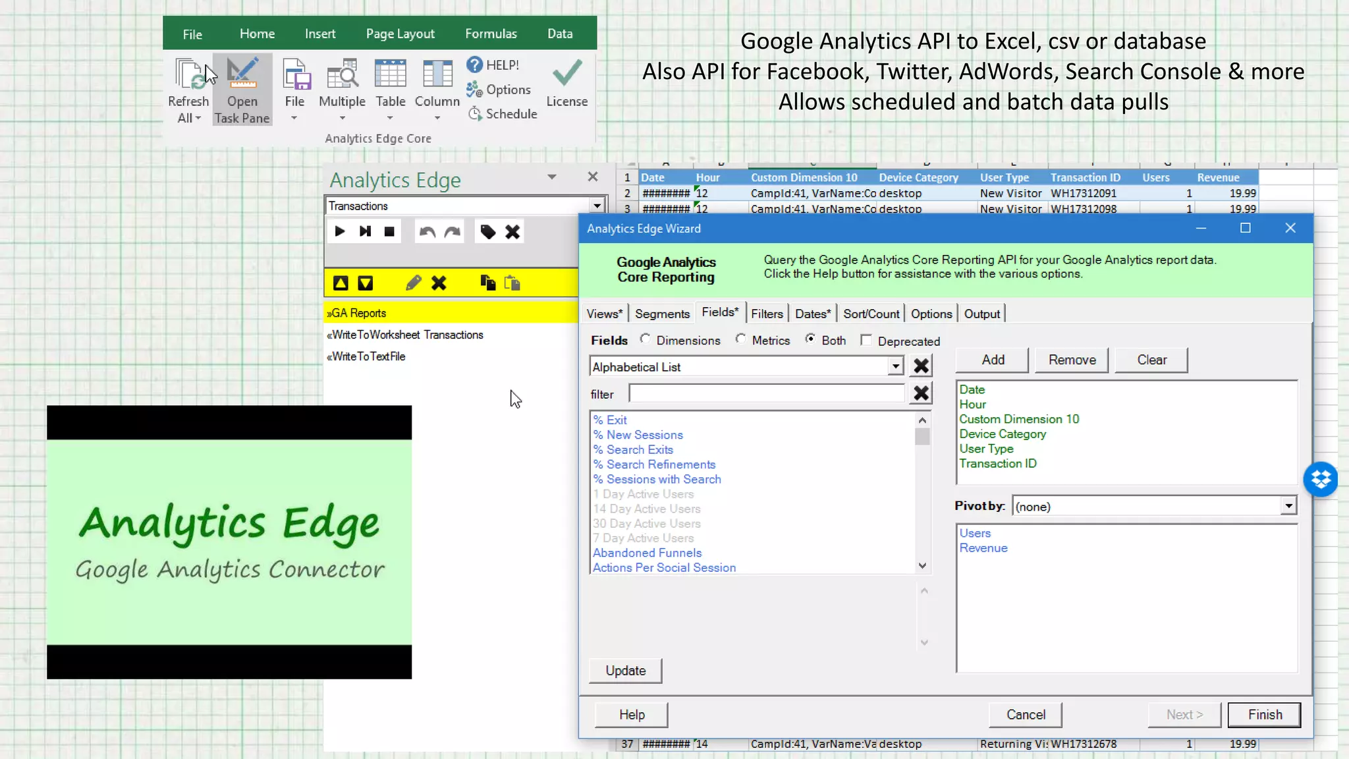Run the query with the play icon
The width and height of the screenshot is (1349, 759).
click(x=340, y=231)
